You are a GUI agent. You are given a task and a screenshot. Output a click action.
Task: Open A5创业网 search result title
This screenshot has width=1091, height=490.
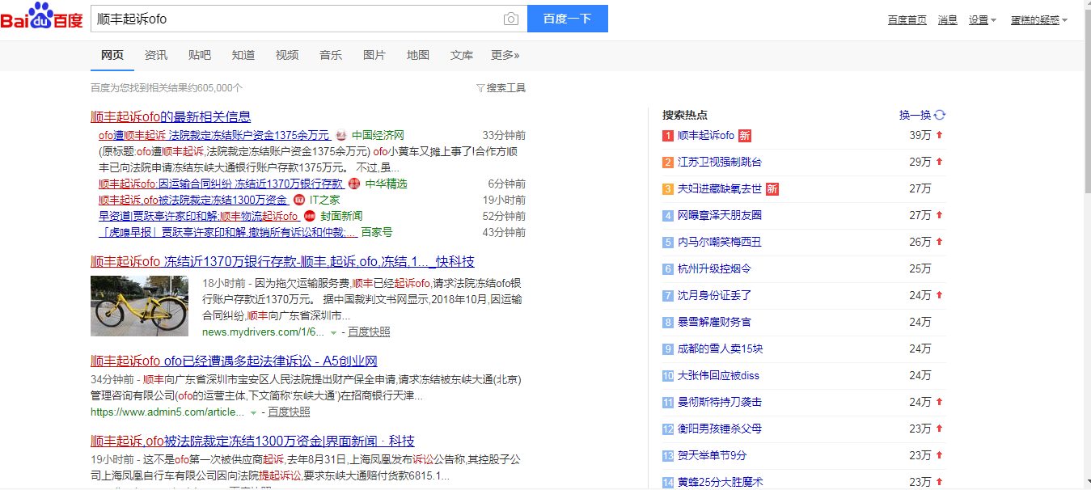234,361
